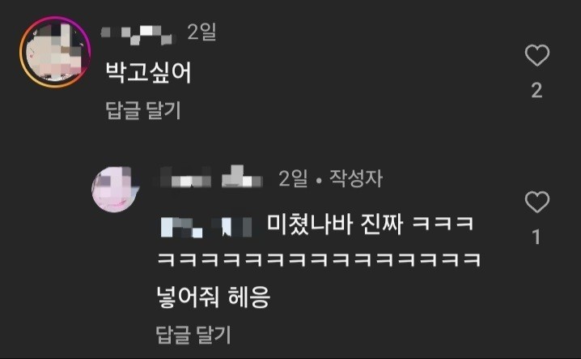Click the dot separator before 작성자

coord(319,181)
